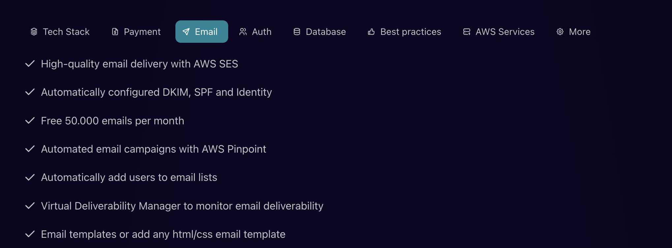Select the active Email tab
Image resolution: width=672 pixels, height=248 pixels.
tap(206, 32)
